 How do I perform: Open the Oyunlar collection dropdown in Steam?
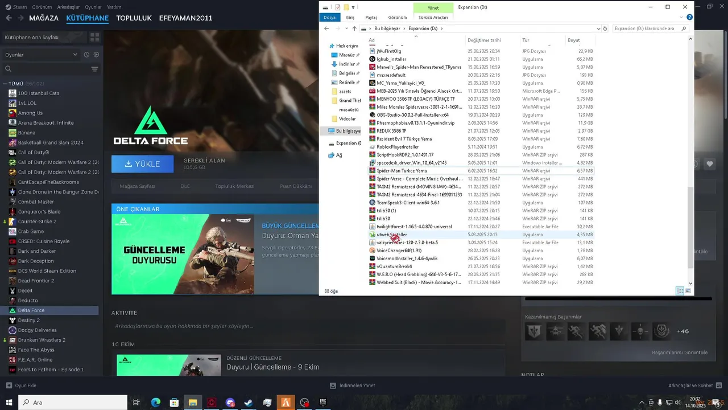[41, 55]
